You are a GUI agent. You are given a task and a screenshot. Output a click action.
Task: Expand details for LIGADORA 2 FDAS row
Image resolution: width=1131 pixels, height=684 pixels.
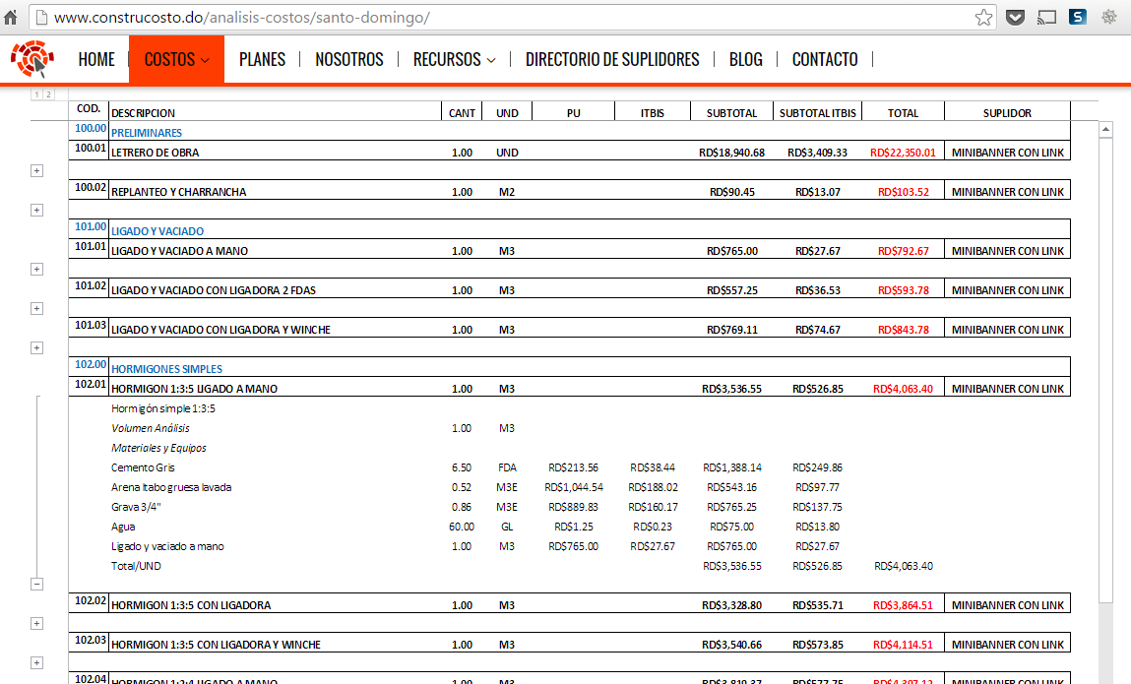[x=36, y=309]
